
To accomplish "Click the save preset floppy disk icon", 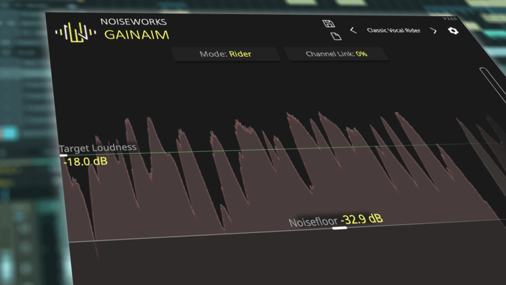I will coord(329,23).
